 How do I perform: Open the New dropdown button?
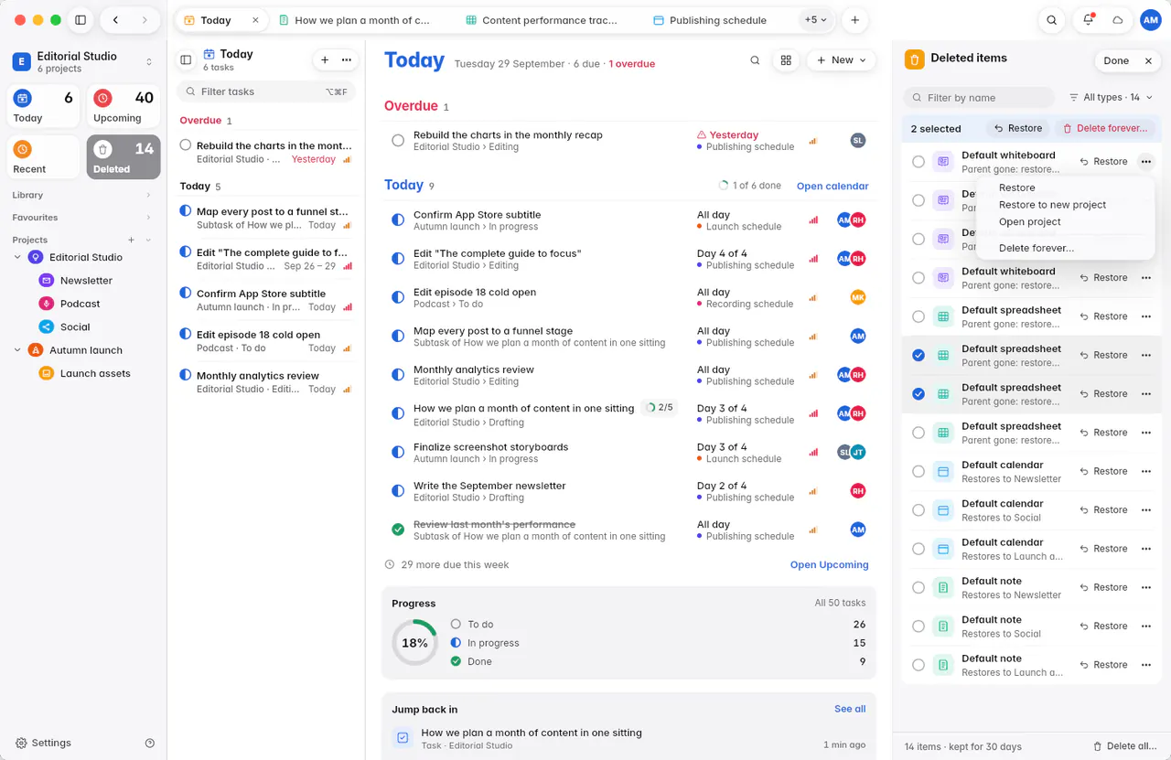(x=841, y=60)
